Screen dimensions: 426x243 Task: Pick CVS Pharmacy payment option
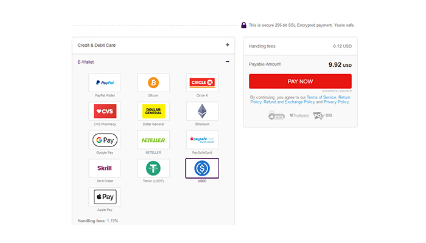click(105, 111)
